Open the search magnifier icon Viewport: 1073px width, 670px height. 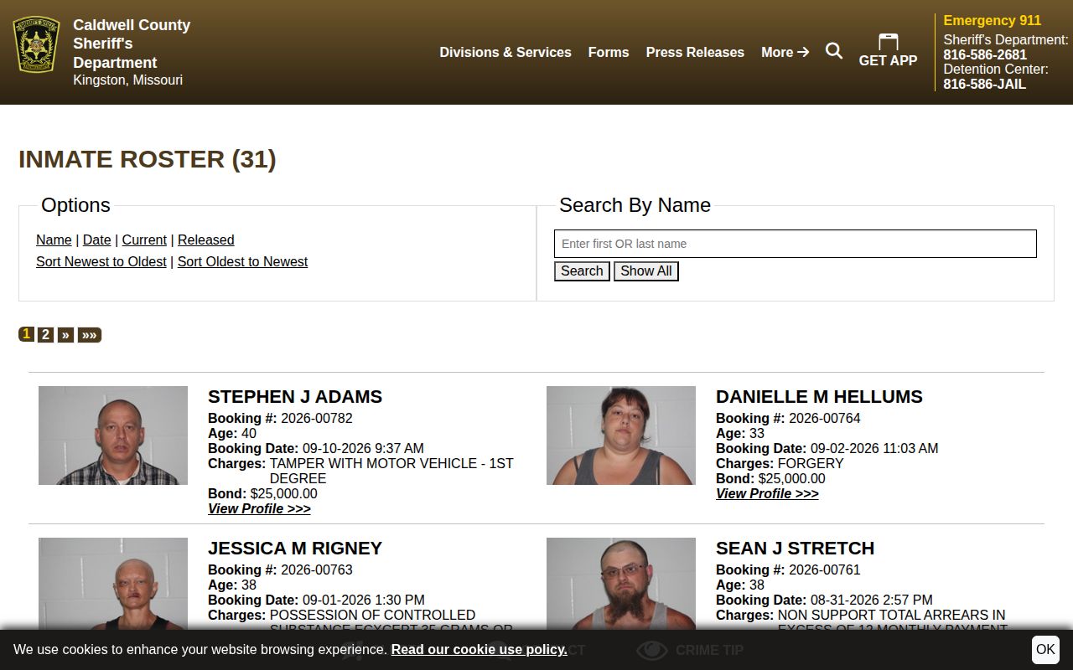tap(834, 51)
